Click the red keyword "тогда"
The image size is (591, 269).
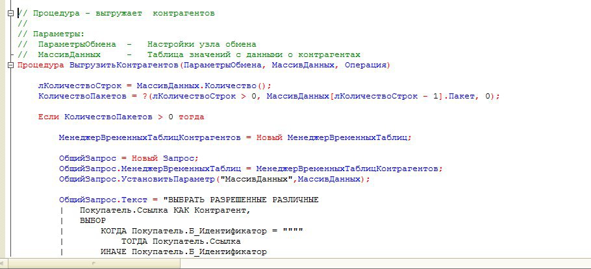pos(191,117)
